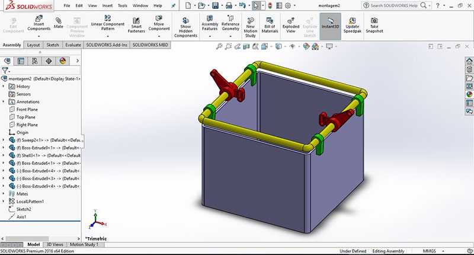Screen dimensions: 474x255
Task: Switch to the Evaluate tab
Action: 73,44
